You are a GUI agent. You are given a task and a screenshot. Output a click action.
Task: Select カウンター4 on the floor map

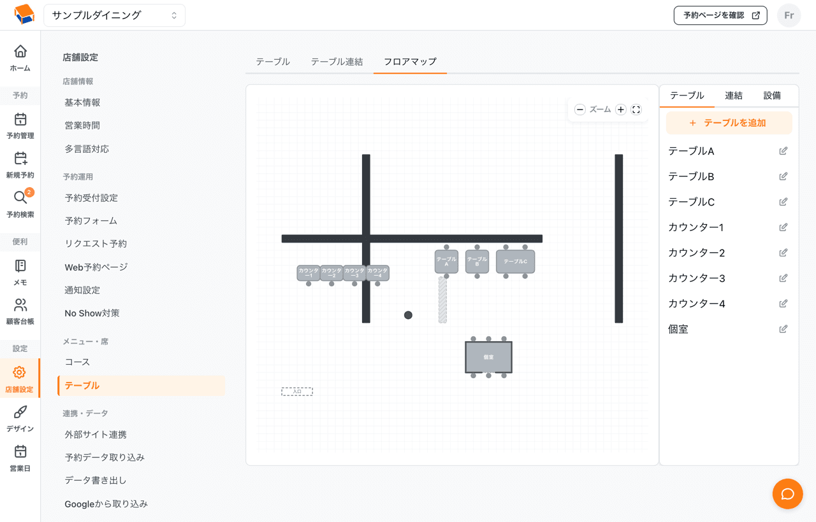click(x=377, y=273)
